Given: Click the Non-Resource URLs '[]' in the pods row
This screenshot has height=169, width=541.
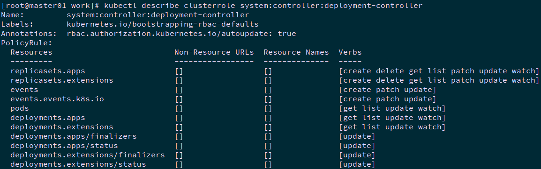Looking at the screenshot, I should pyautogui.click(x=179, y=108).
